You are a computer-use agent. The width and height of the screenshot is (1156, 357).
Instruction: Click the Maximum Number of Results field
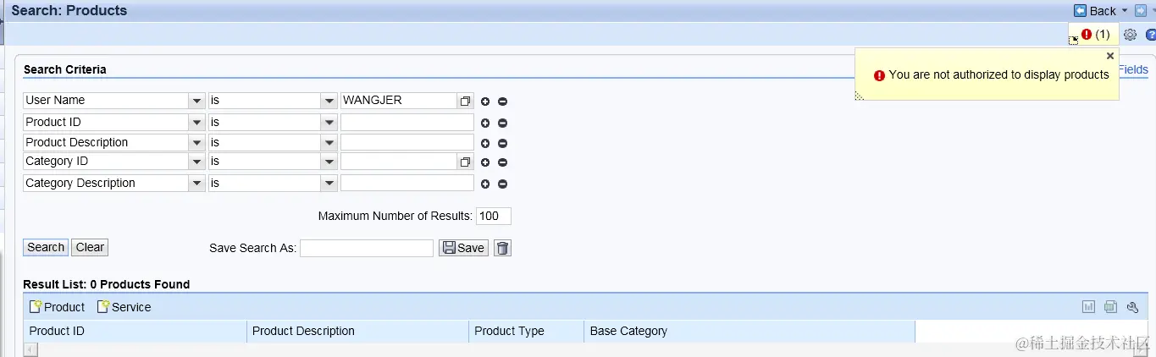point(494,217)
